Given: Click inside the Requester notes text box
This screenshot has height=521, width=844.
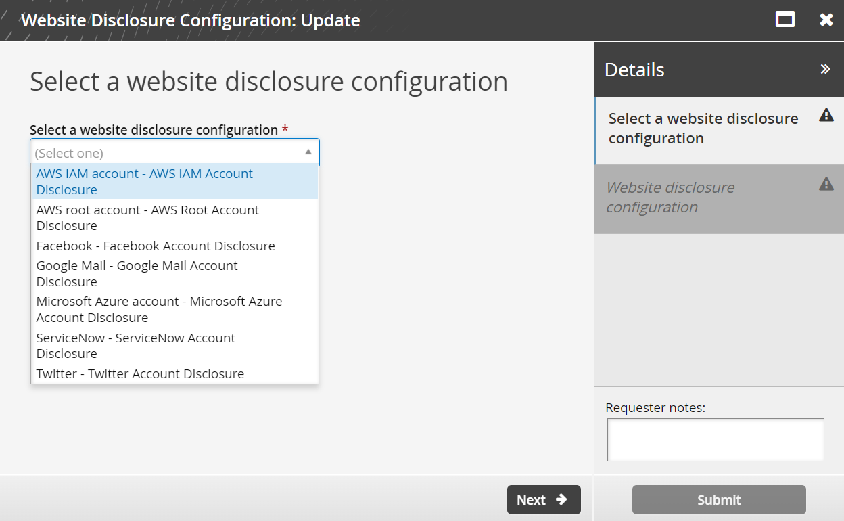Looking at the screenshot, I should click(x=715, y=439).
